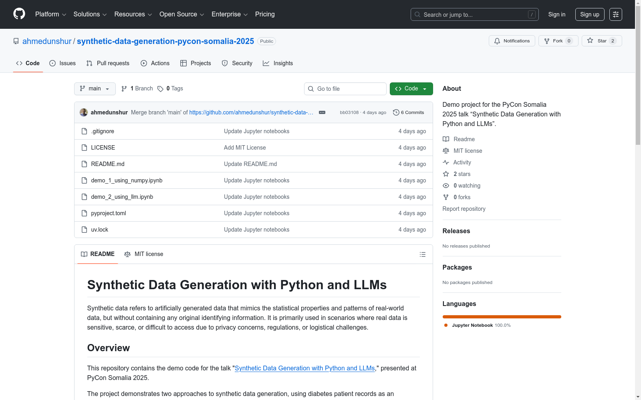Image resolution: width=641 pixels, height=400 pixels.
Task: Open the ahmedunshur profile link
Action: coord(47,41)
